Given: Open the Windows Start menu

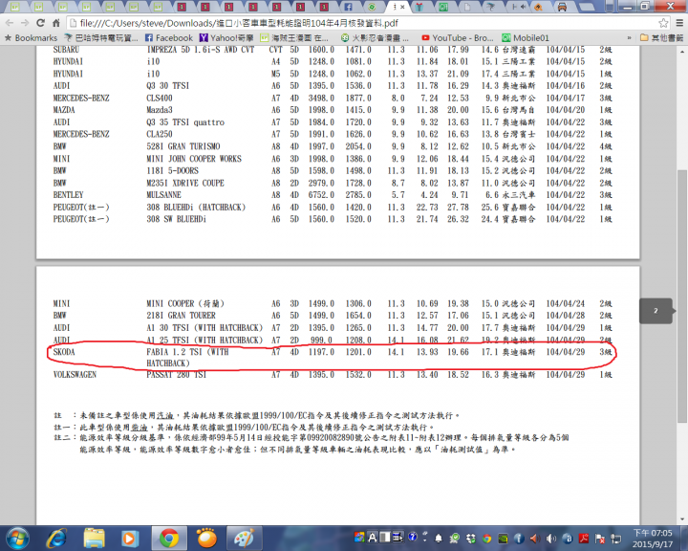Looking at the screenshot, I should [x=18, y=539].
